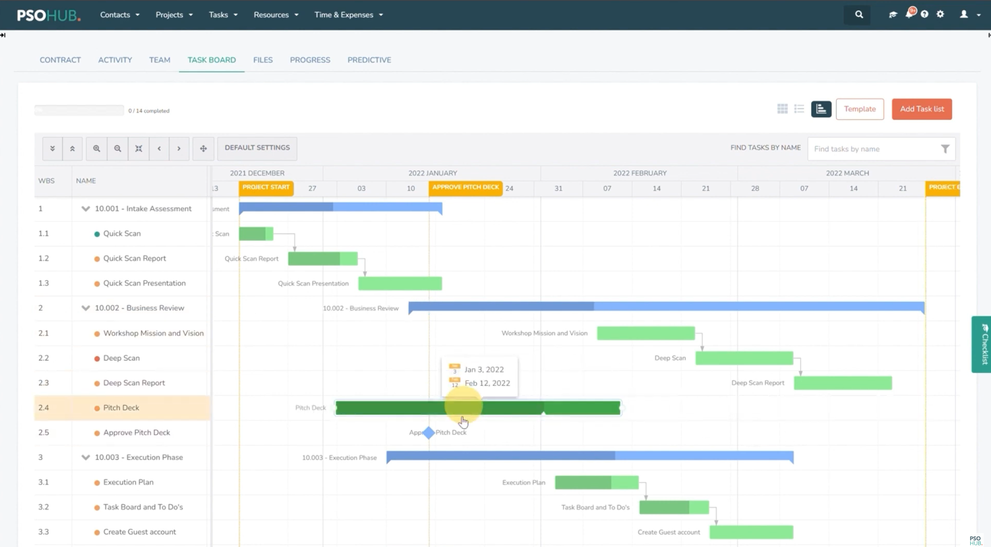The height and width of the screenshot is (547, 991).
Task: Switch to the grid board view
Action: point(782,109)
